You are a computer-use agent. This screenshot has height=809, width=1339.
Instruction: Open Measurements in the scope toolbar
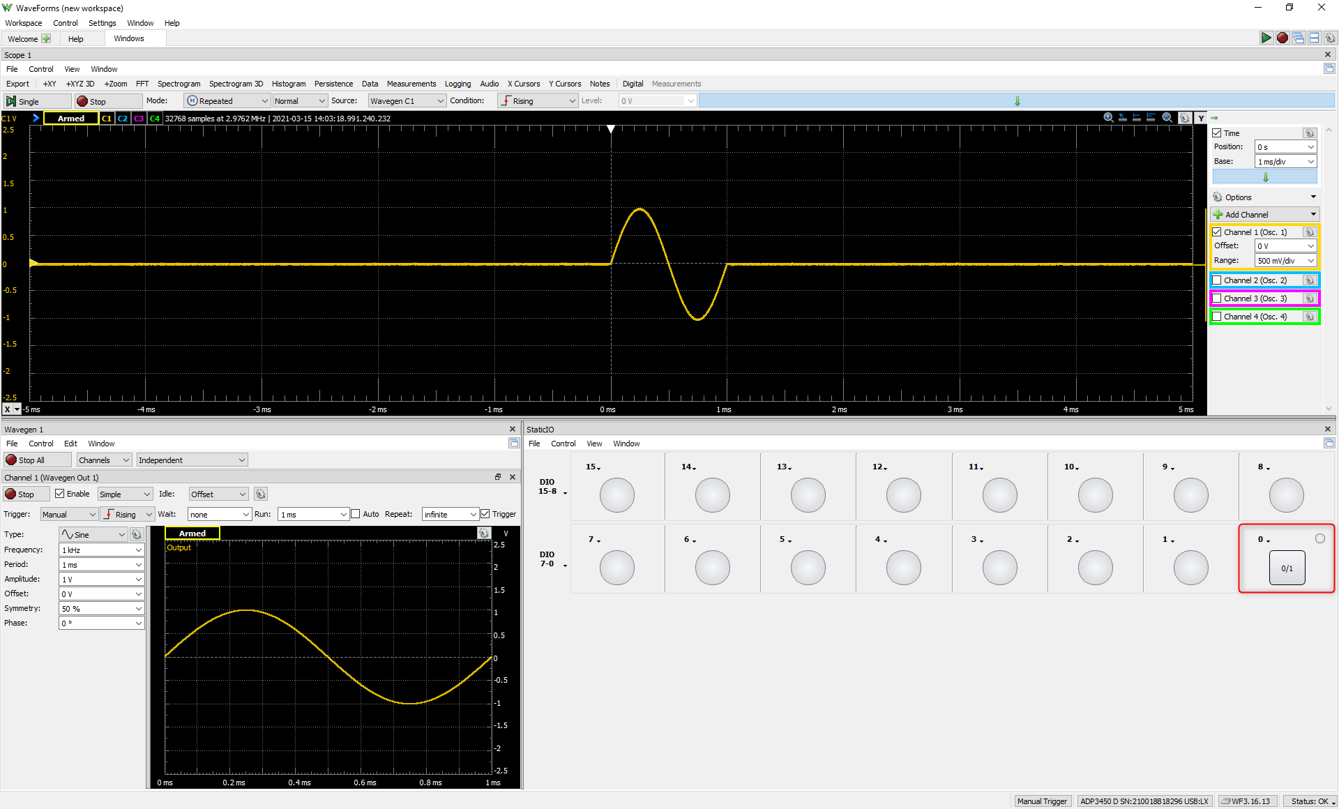click(x=411, y=84)
